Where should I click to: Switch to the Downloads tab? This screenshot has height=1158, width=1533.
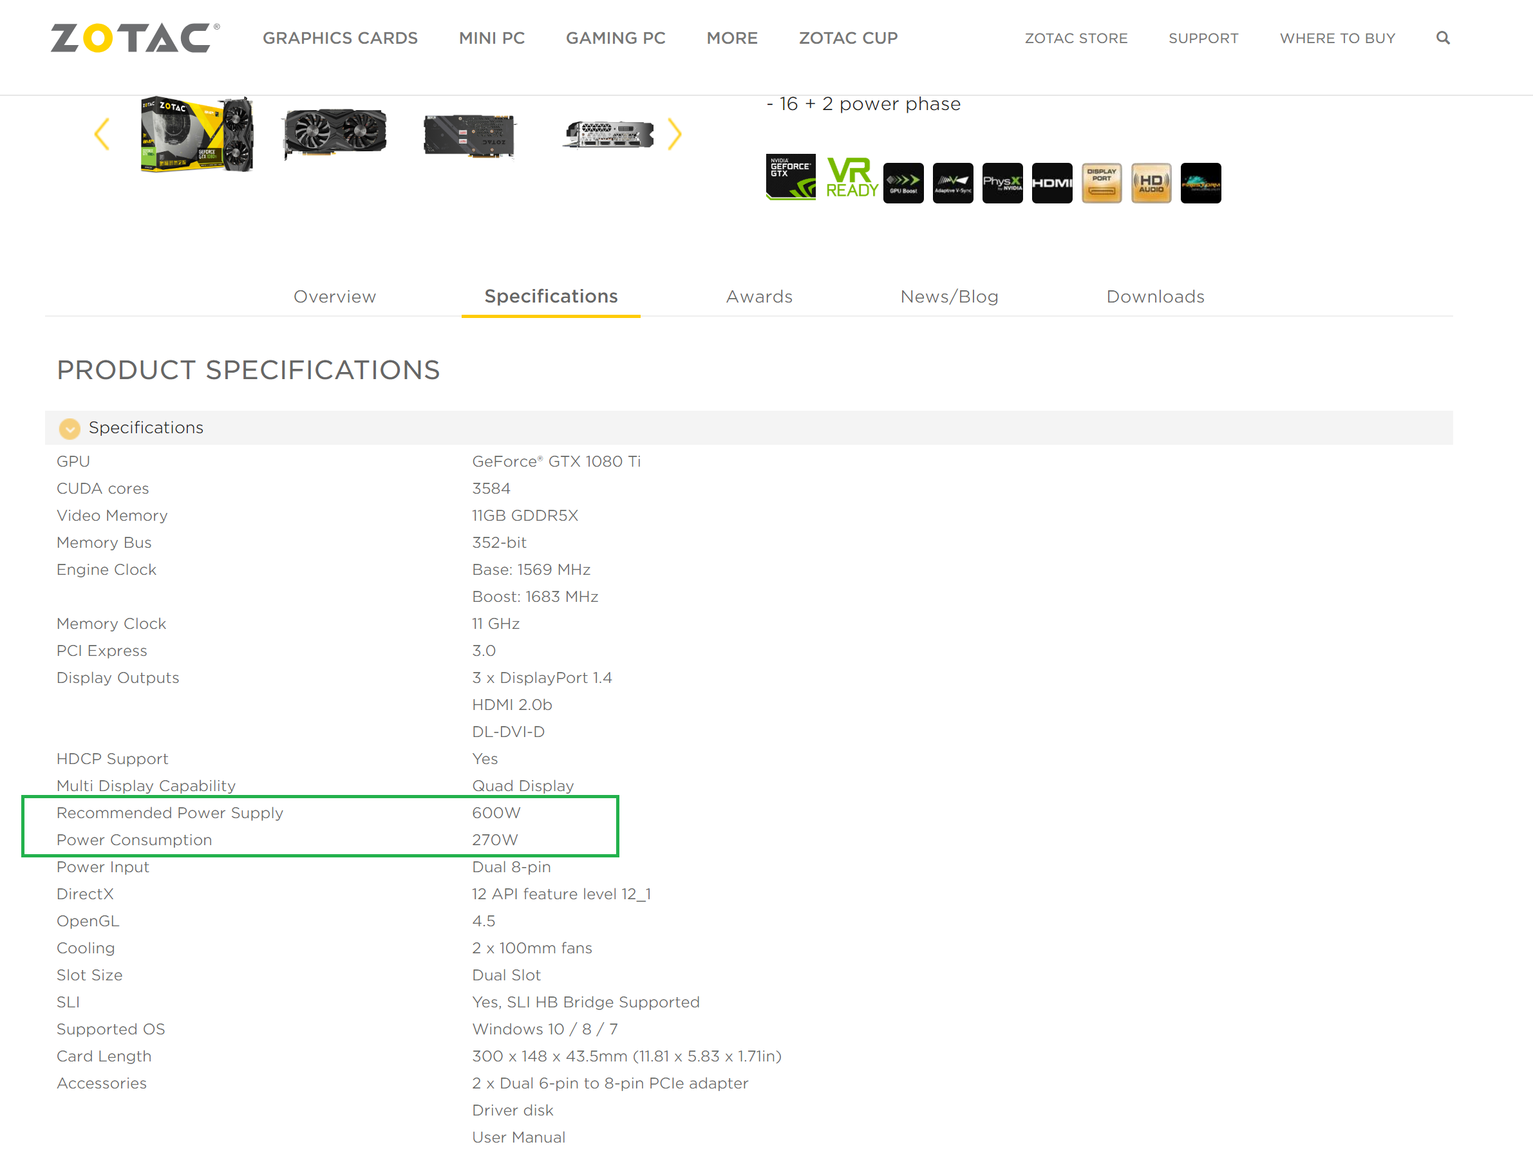1154,297
